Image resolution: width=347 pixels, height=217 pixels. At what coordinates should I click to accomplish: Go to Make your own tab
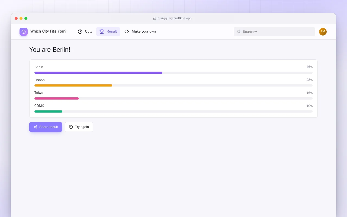tap(140, 31)
